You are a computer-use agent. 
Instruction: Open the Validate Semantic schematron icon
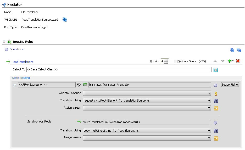tap(216, 93)
